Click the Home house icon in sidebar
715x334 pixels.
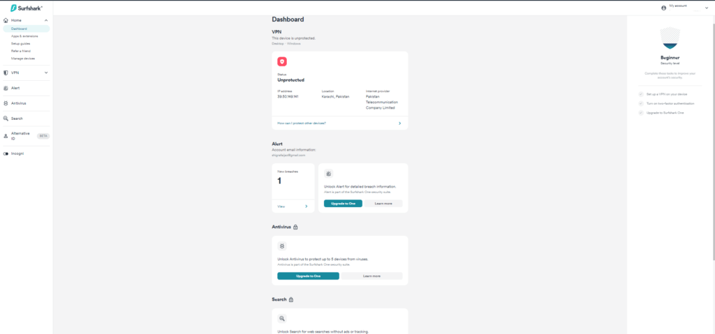(6, 20)
